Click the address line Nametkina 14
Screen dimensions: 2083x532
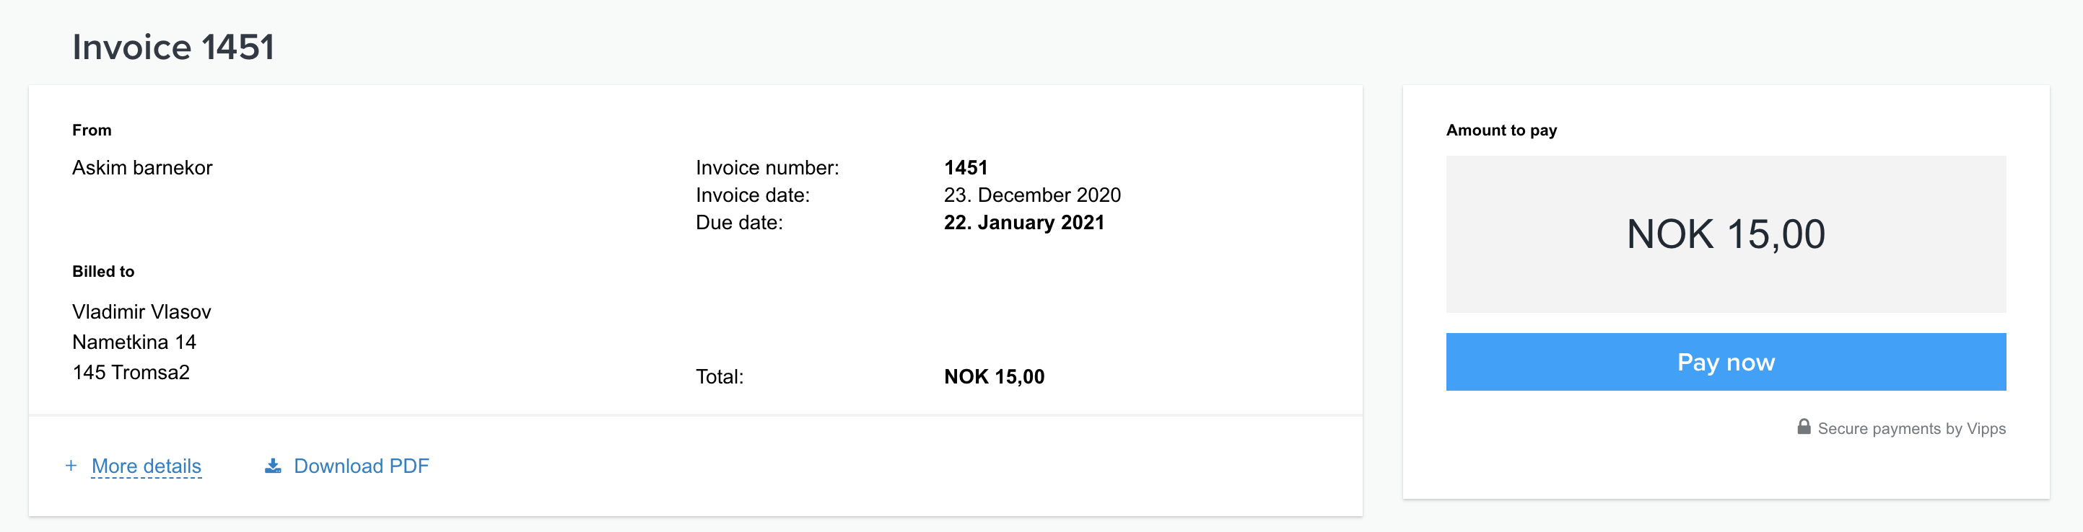pos(134,342)
